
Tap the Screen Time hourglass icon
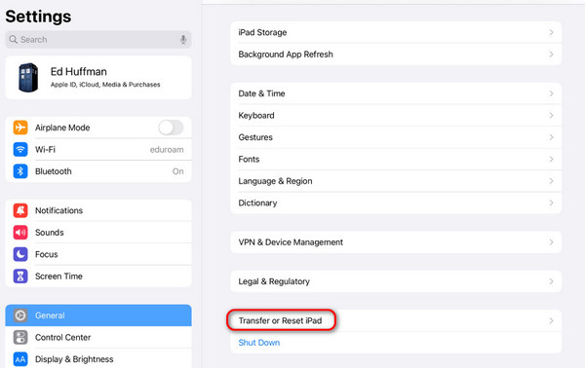(20, 276)
